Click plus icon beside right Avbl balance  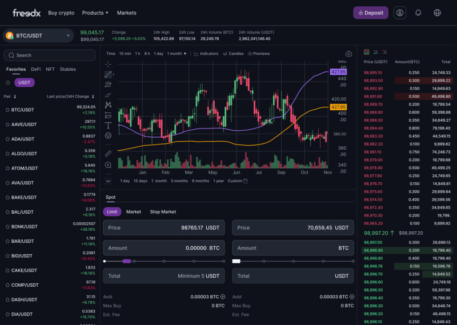point(352,296)
